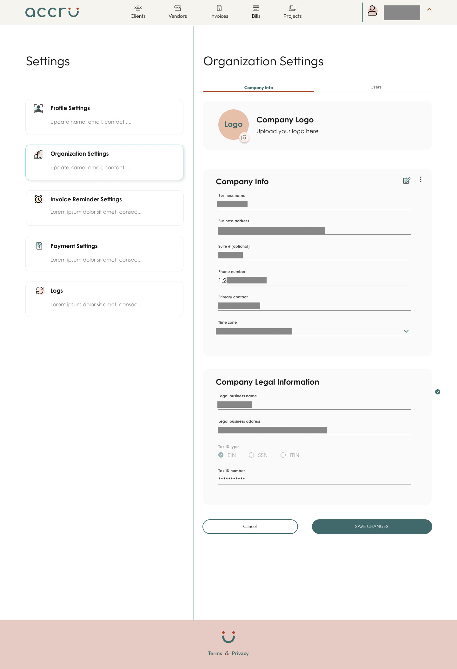The height and width of the screenshot is (669, 457).
Task: Select the SSN radio option
Action: [x=251, y=455]
